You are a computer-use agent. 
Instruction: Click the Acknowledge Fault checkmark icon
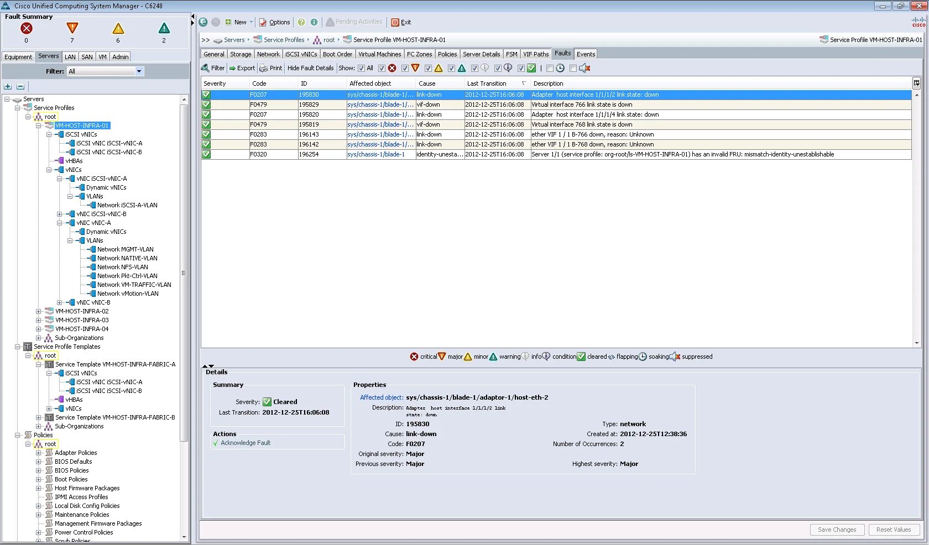216,443
